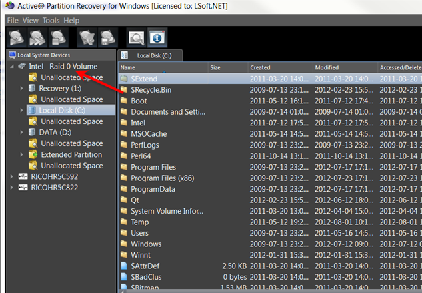Click the floppy save disk toolbar icon
Image resolution: width=422 pixels, height=293 pixels.
point(108,38)
